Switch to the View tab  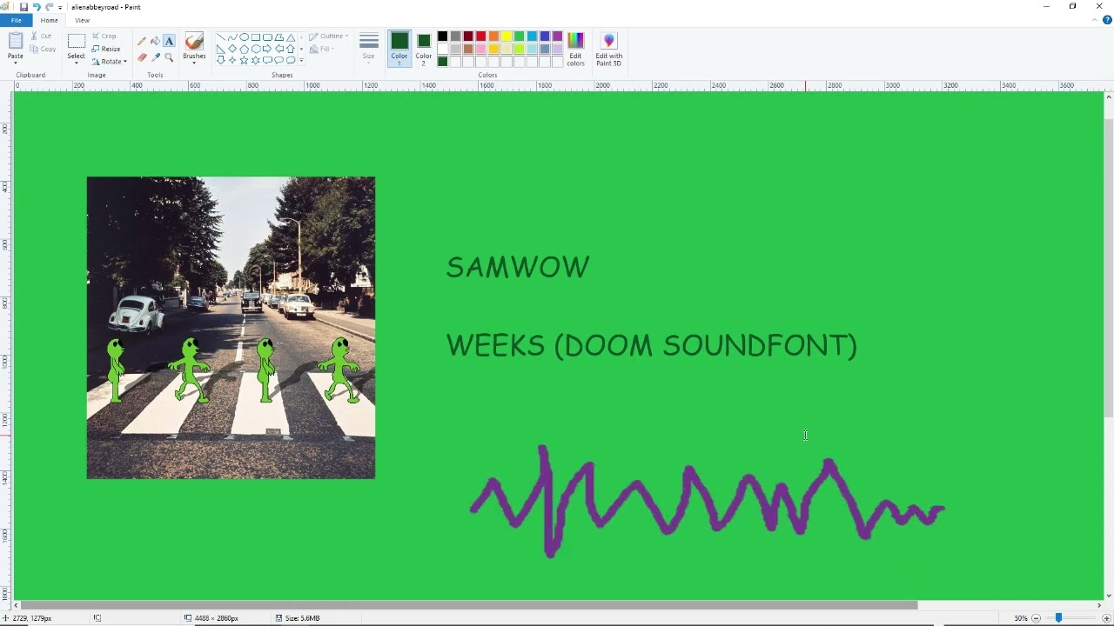(x=82, y=20)
